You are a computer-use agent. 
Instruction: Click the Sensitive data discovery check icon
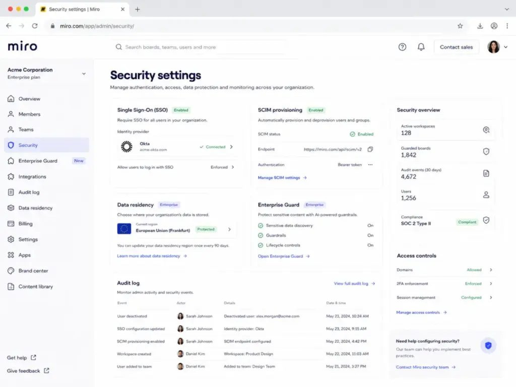click(x=261, y=226)
